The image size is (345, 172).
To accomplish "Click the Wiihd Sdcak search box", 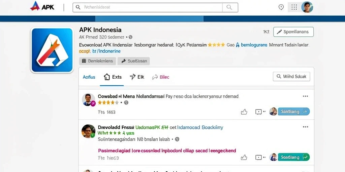I will pos(291,77).
